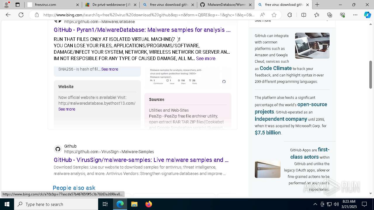Image resolution: width=374 pixels, height=210 pixels.
Task: Click the GitHub Apps thumbnail image
Action: click(x=268, y=169)
